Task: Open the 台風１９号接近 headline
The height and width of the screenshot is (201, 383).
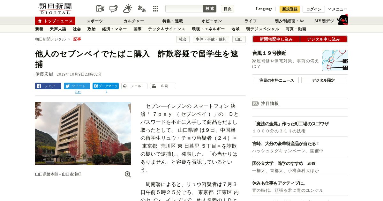Action: [269, 53]
